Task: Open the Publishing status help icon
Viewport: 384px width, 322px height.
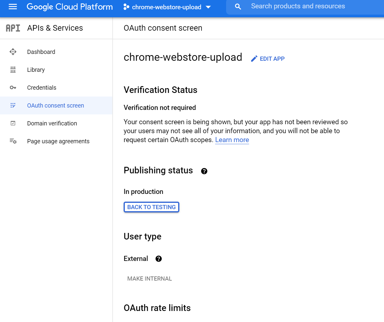Action: pos(204,171)
